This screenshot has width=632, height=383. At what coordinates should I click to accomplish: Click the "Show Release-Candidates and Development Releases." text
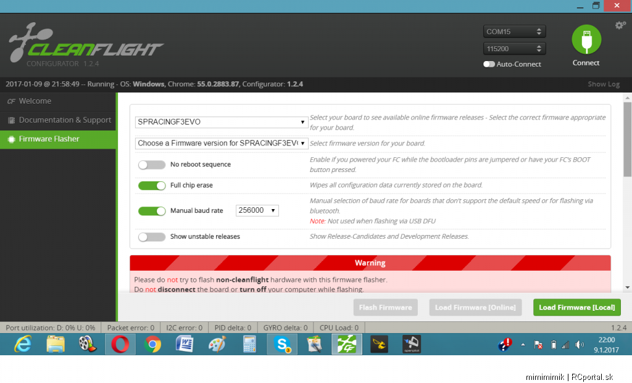click(x=389, y=236)
